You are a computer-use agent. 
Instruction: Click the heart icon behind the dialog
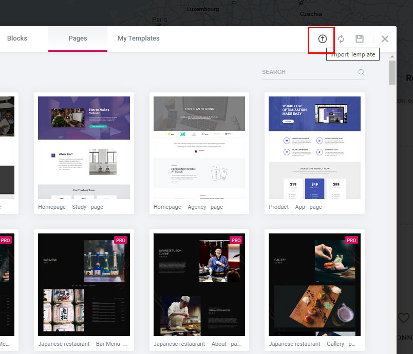(x=404, y=318)
